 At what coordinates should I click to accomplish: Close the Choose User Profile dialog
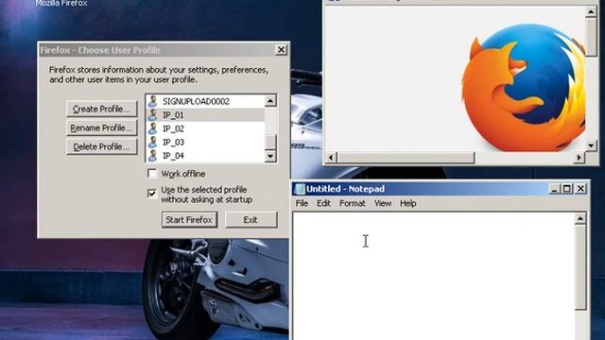pyautogui.click(x=282, y=50)
